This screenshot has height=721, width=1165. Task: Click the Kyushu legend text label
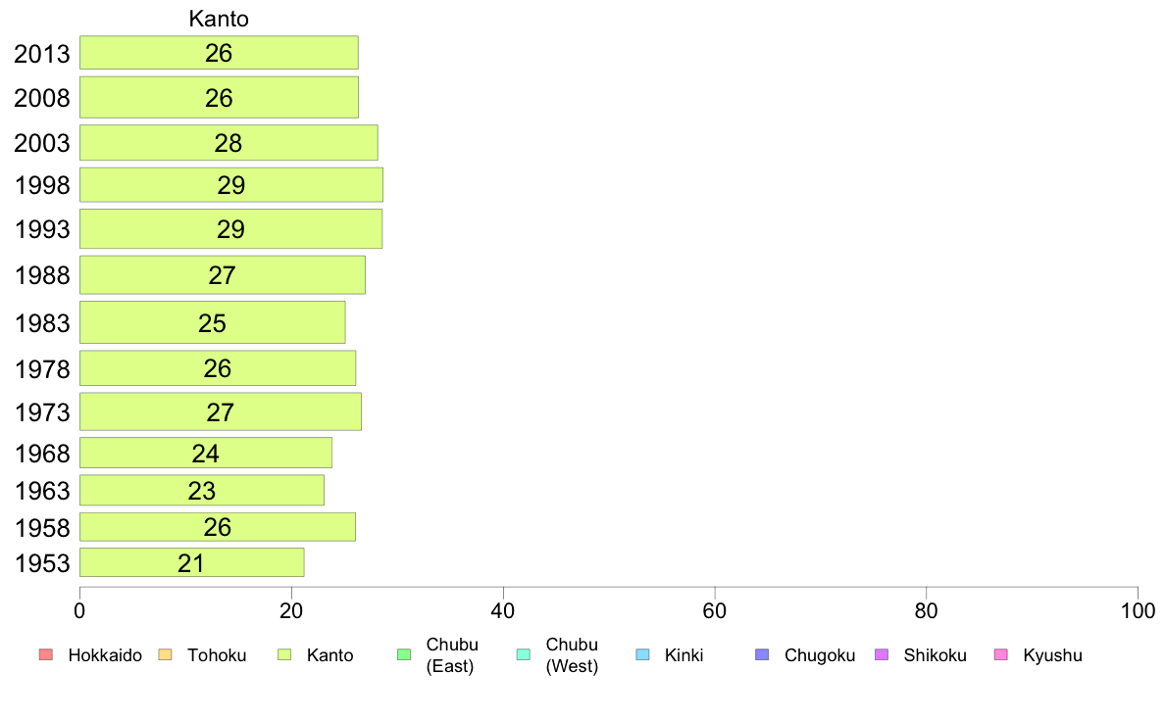click(x=1052, y=655)
